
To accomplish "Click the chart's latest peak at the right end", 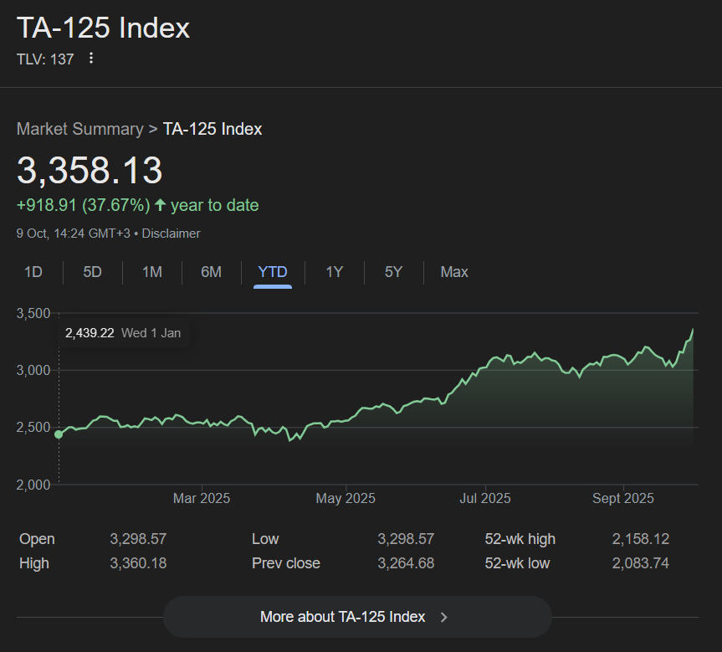I will 693,330.
